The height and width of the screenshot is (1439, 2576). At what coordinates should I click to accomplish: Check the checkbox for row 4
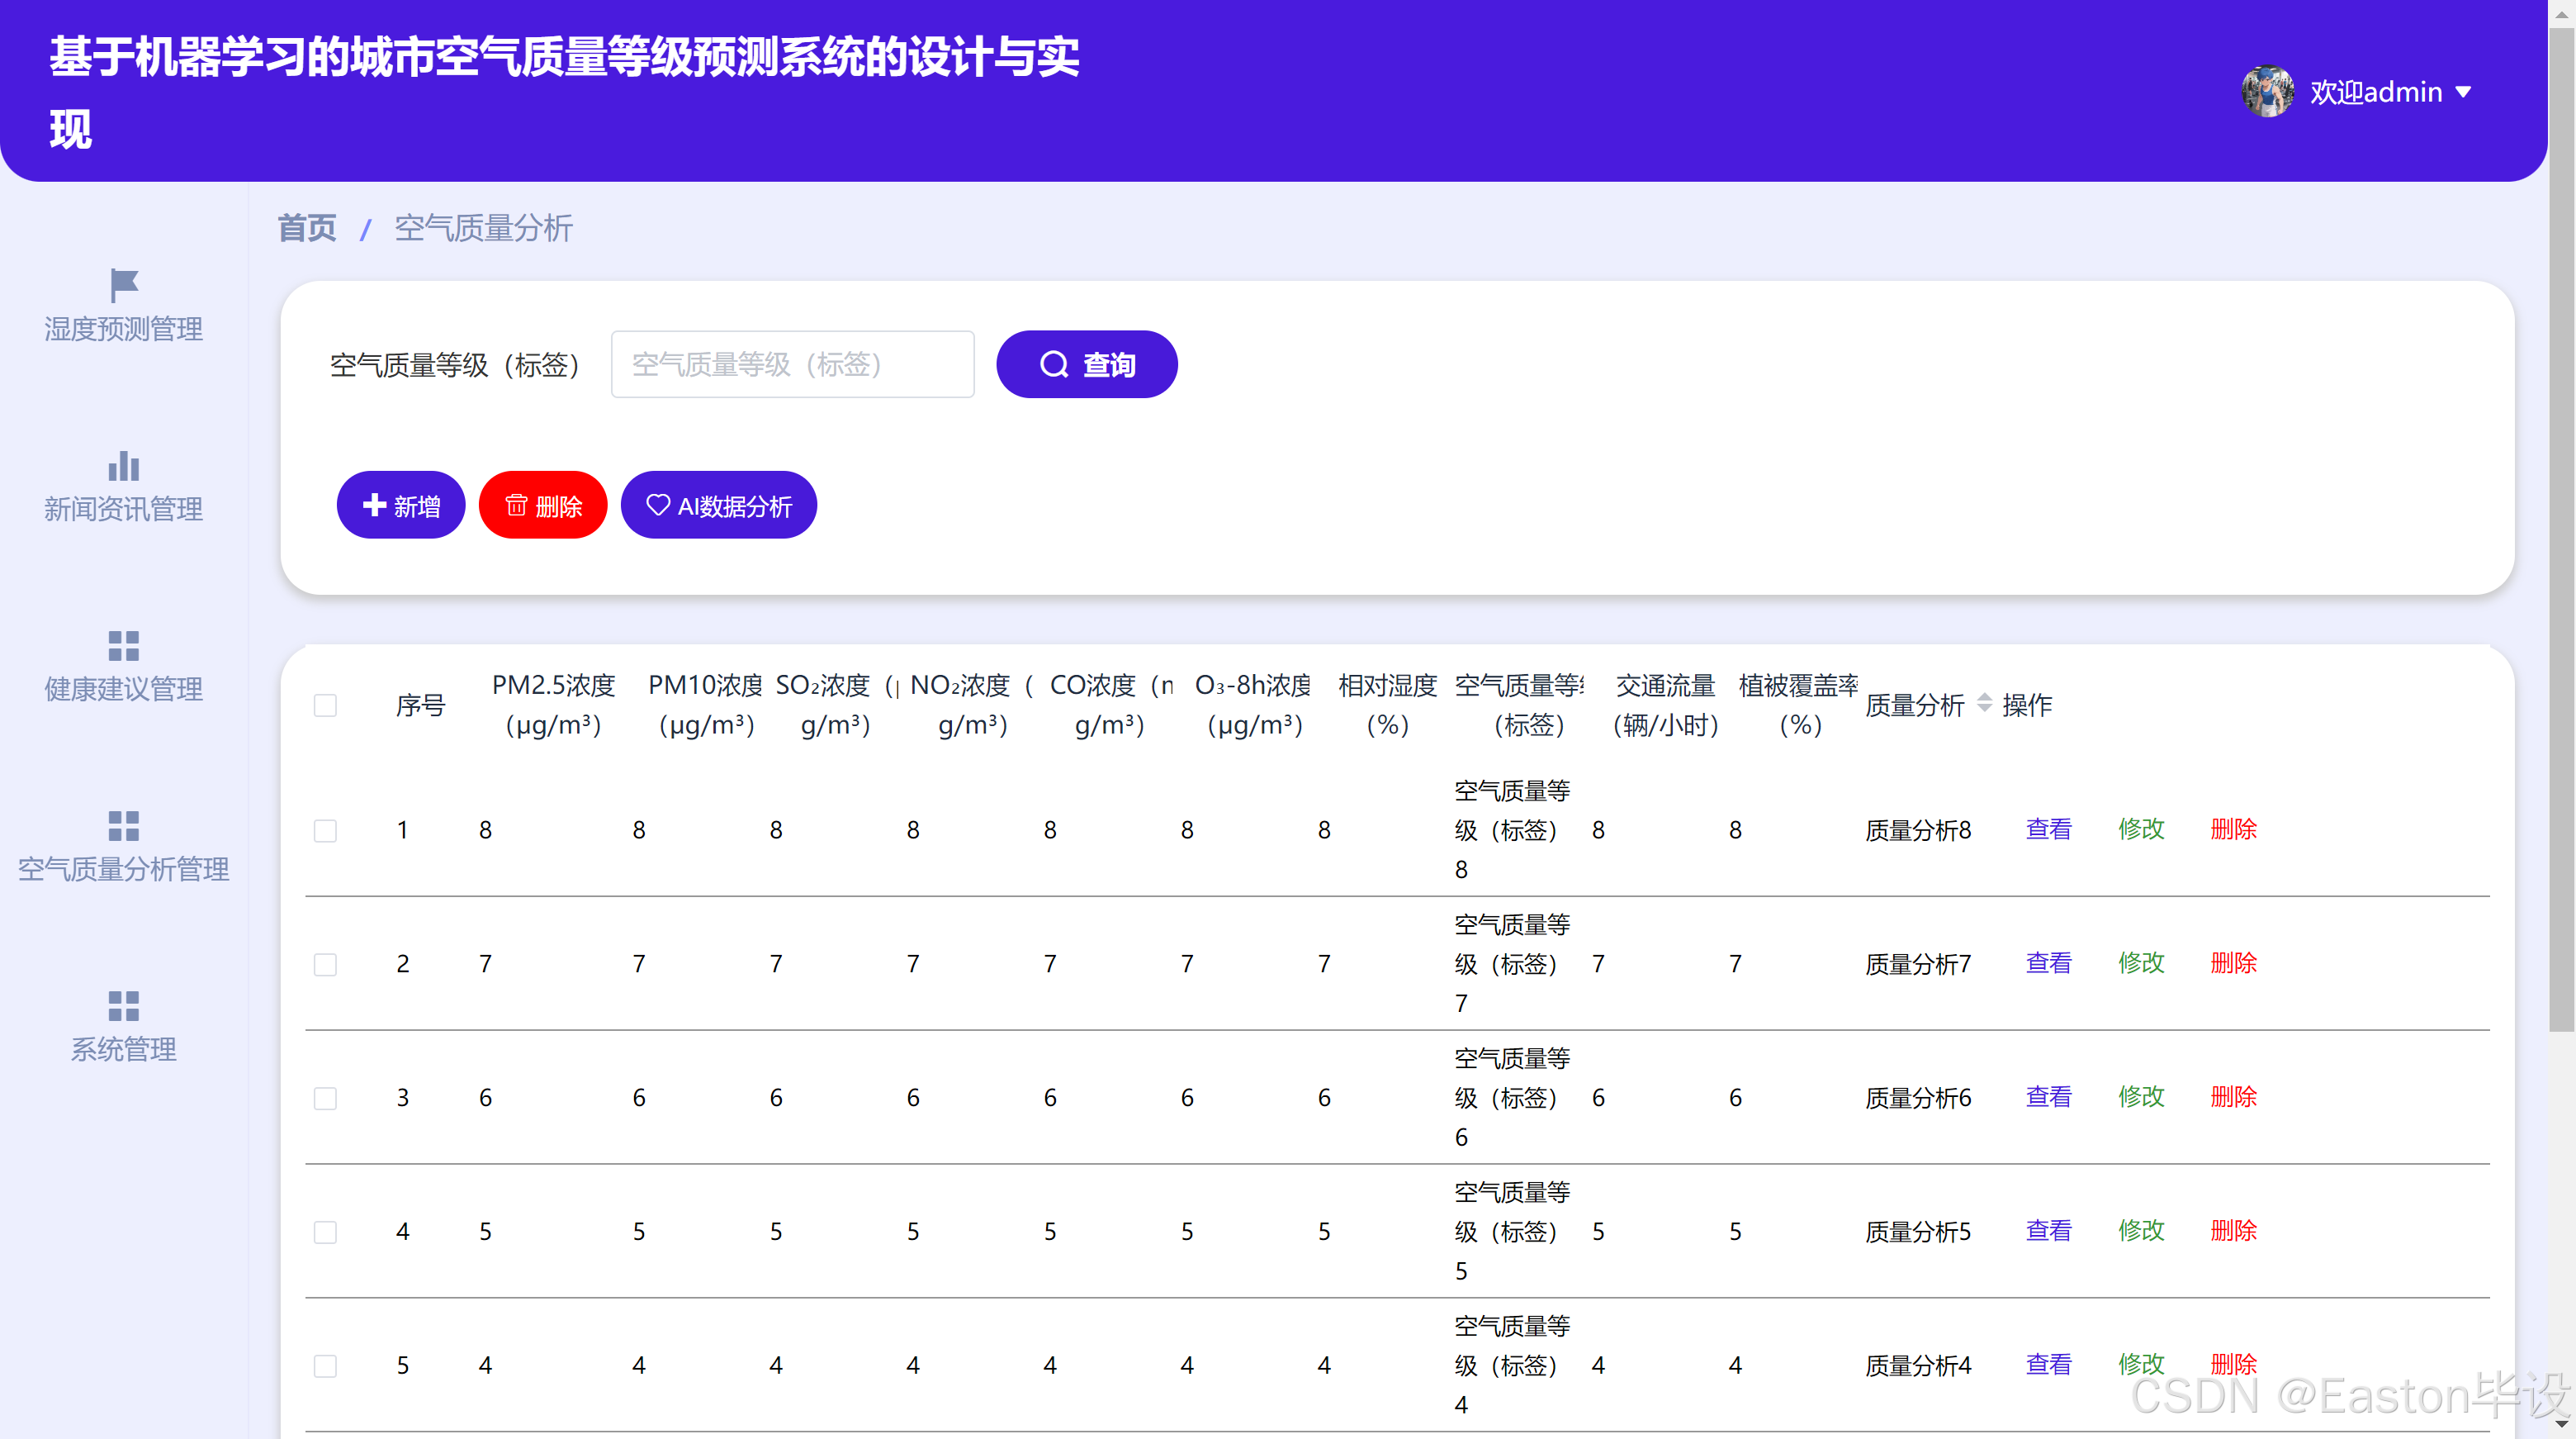point(325,1232)
